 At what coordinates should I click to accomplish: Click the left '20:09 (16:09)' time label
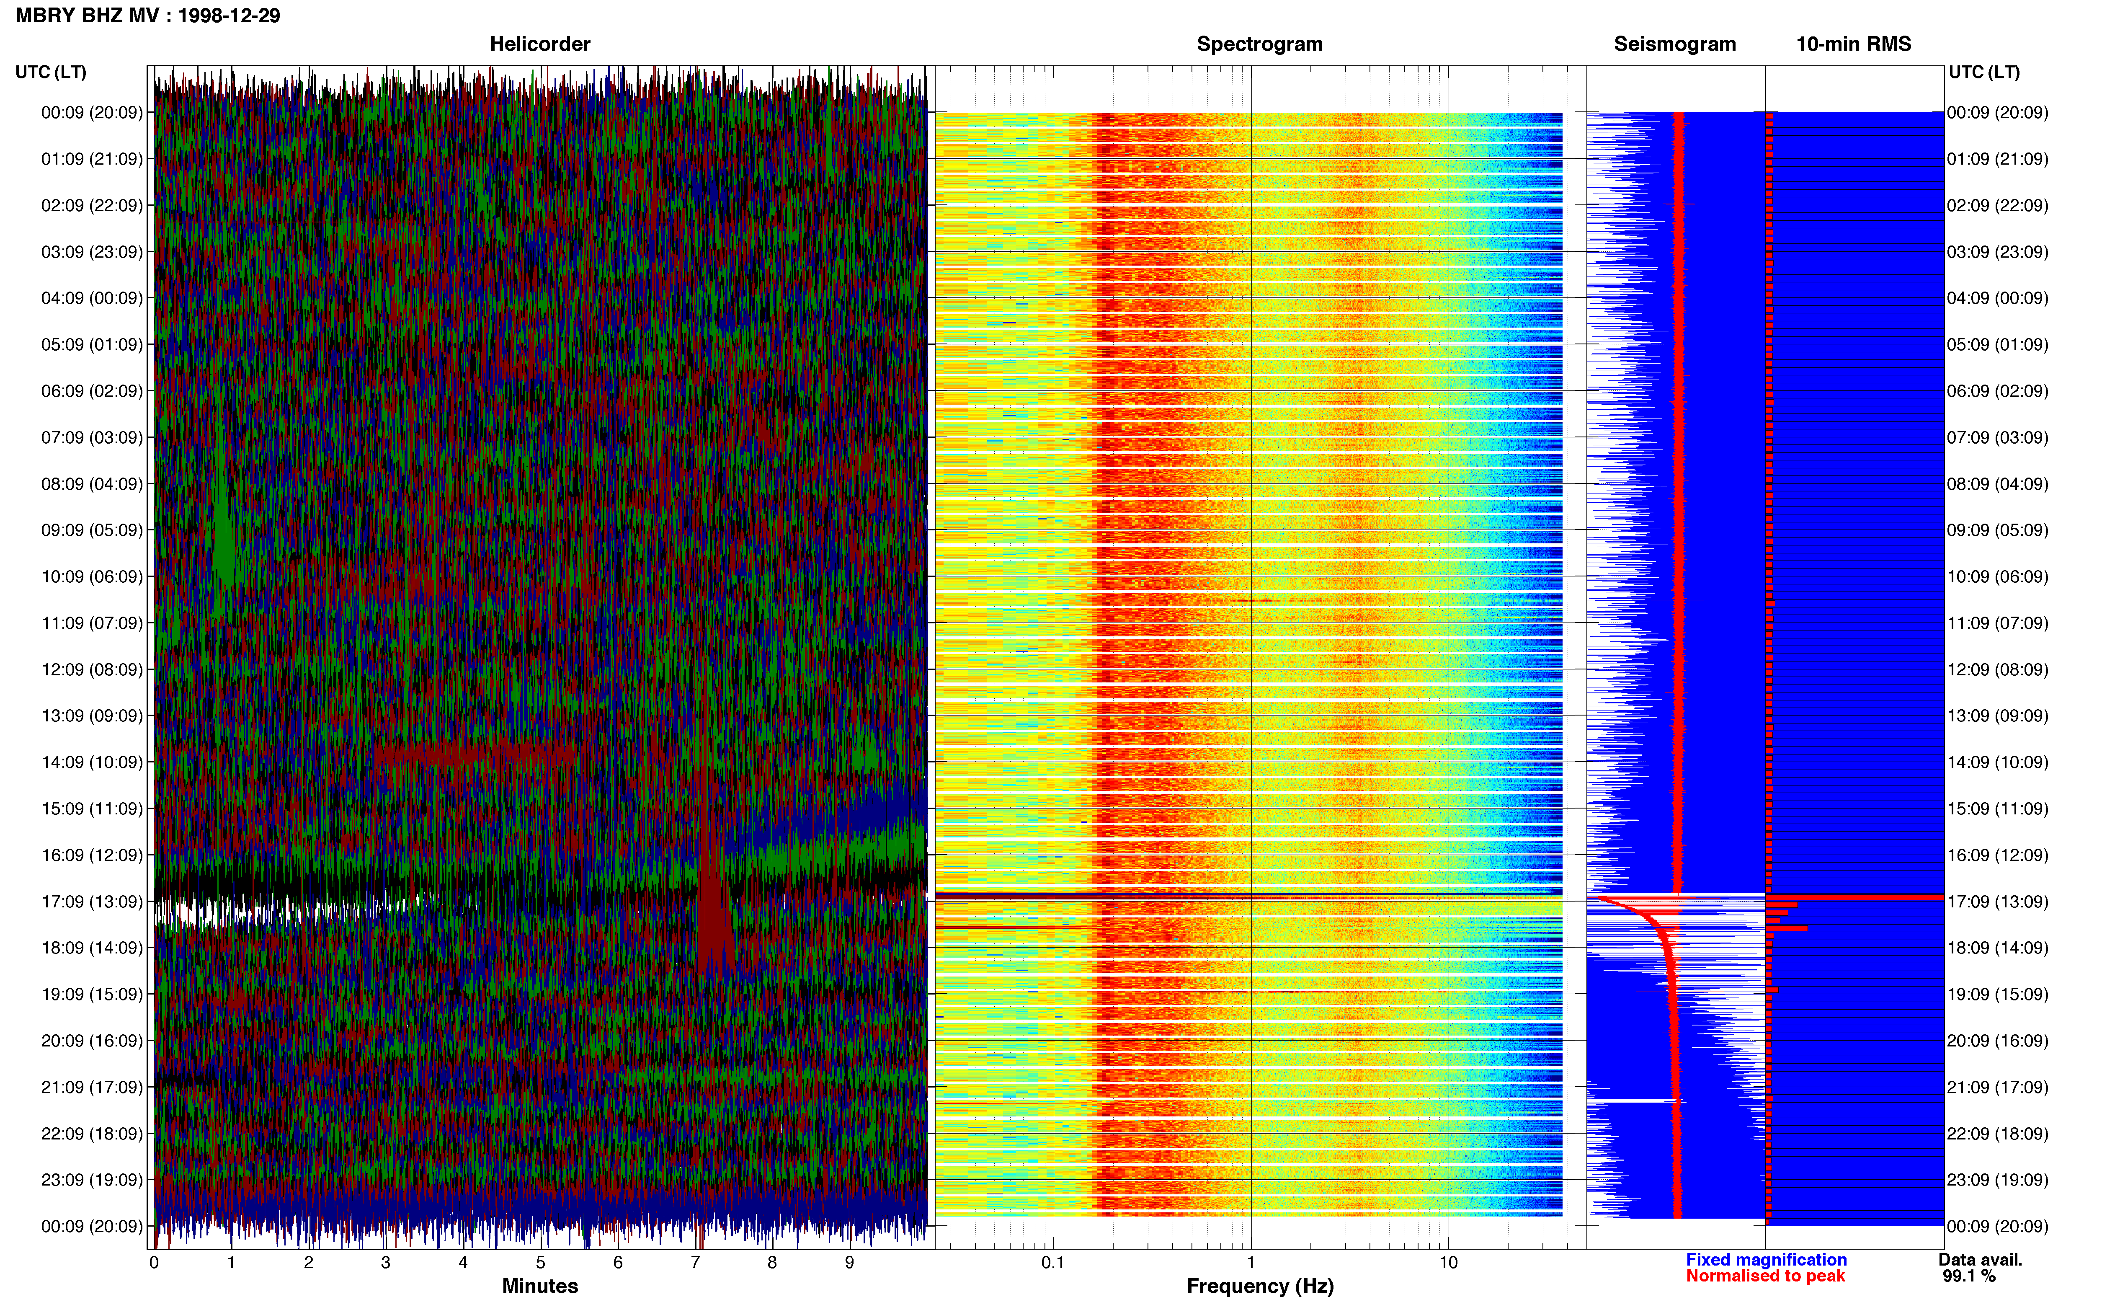pyautogui.click(x=92, y=1041)
